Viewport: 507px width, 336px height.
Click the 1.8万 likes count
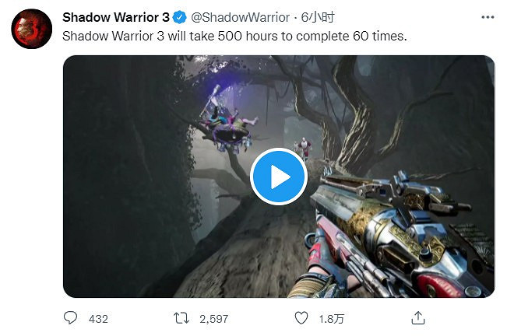click(x=332, y=319)
